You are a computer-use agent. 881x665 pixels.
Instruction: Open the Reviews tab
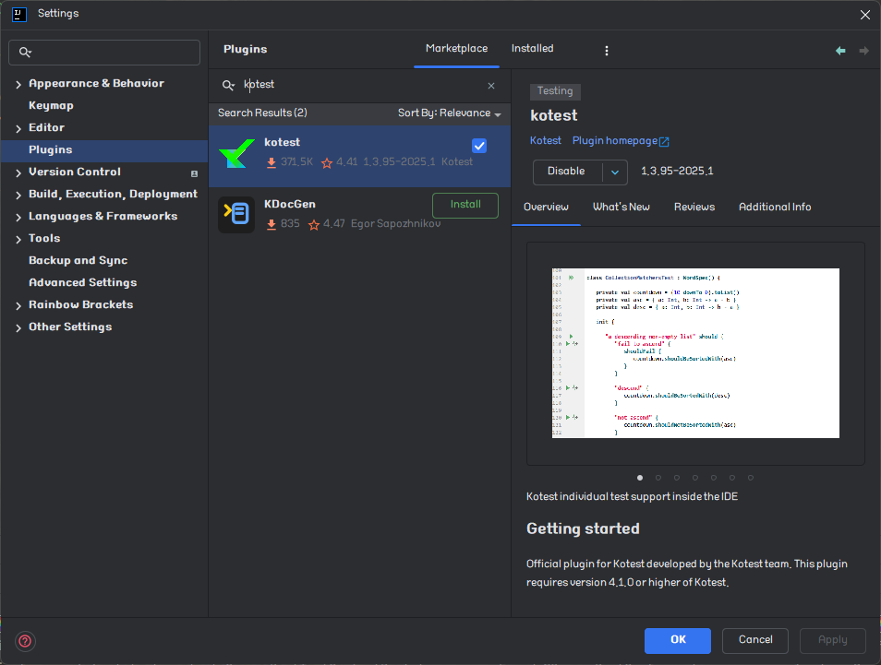coord(694,208)
